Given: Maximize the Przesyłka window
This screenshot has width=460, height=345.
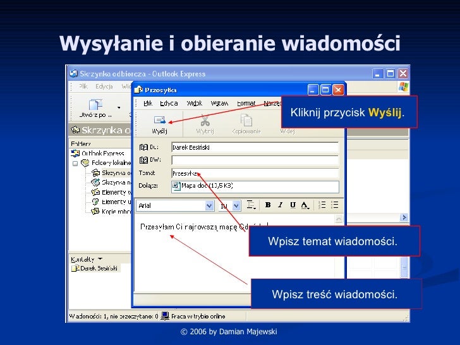Looking at the screenshot, I should 325,90.
